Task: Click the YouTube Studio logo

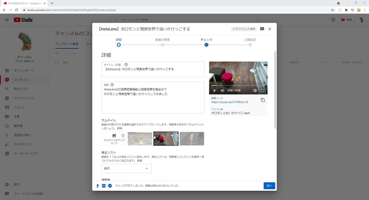Action: click(23, 20)
